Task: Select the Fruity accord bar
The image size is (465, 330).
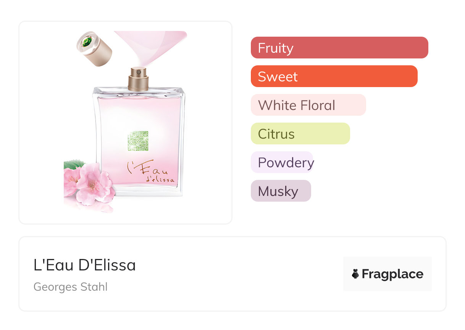Action: point(339,48)
